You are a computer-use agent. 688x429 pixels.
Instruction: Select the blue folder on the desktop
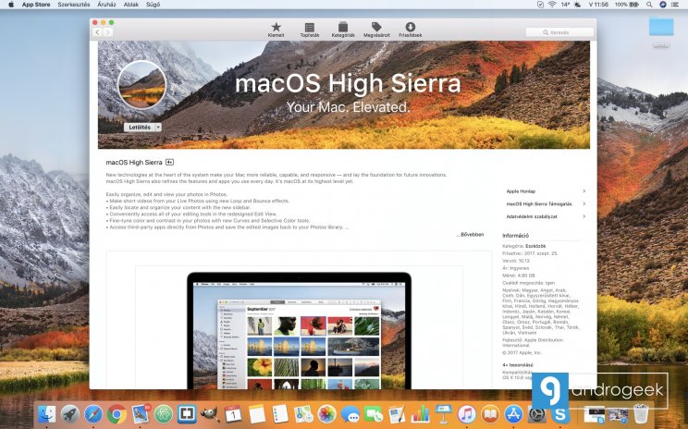tap(661, 27)
